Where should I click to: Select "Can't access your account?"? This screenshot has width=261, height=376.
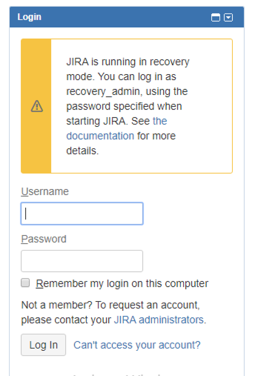(x=137, y=345)
